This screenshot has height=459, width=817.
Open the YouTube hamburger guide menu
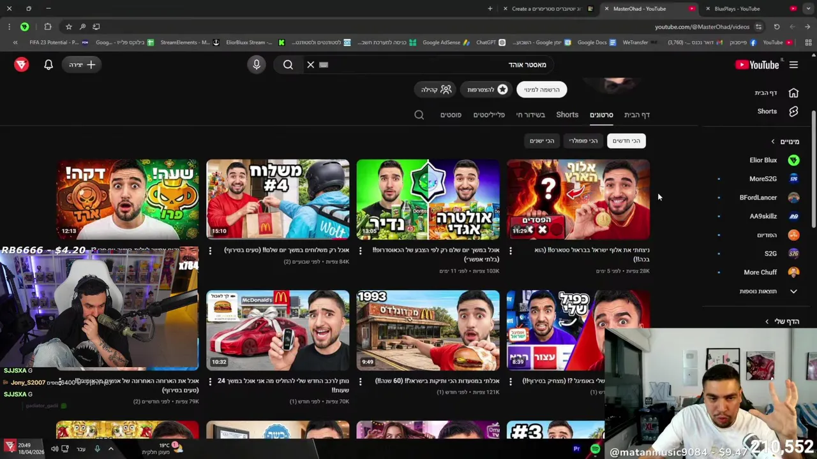click(x=793, y=64)
